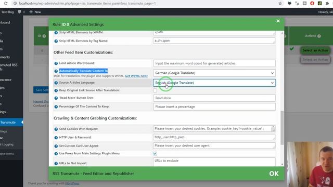Open the Dashboard sidebar menu item
Screen dimensions: 333x187
point(5,22)
